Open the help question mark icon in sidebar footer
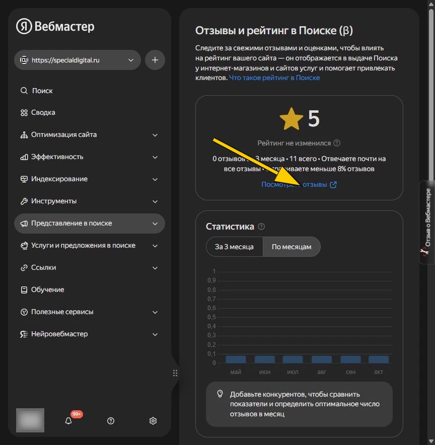Viewport: 435px width, 445px height. tap(111, 421)
